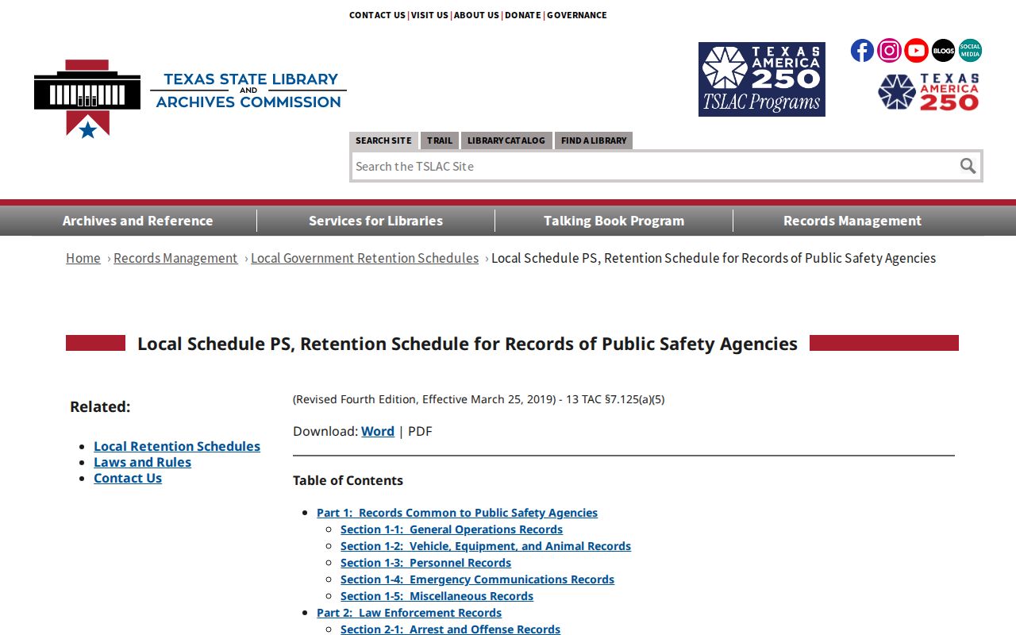Image resolution: width=1016 pixels, height=635 pixels.
Task: Select the Find a Library tab
Action: click(x=594, y=140)
